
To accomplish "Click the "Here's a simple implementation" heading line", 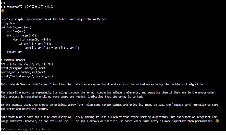I will [54, 19].
